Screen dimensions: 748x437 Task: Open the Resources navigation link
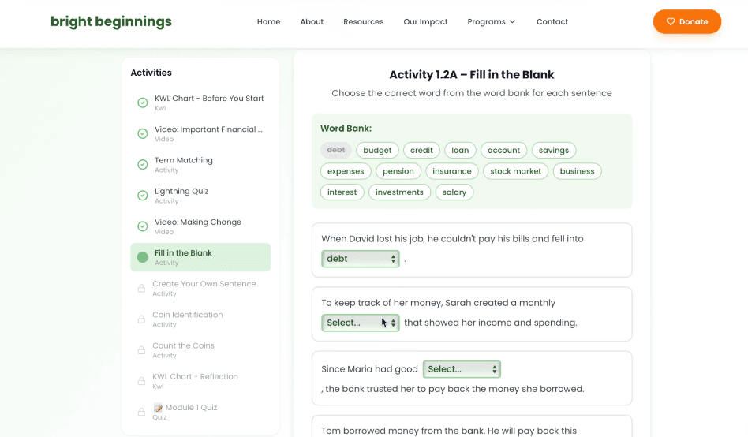pos(363,22)
